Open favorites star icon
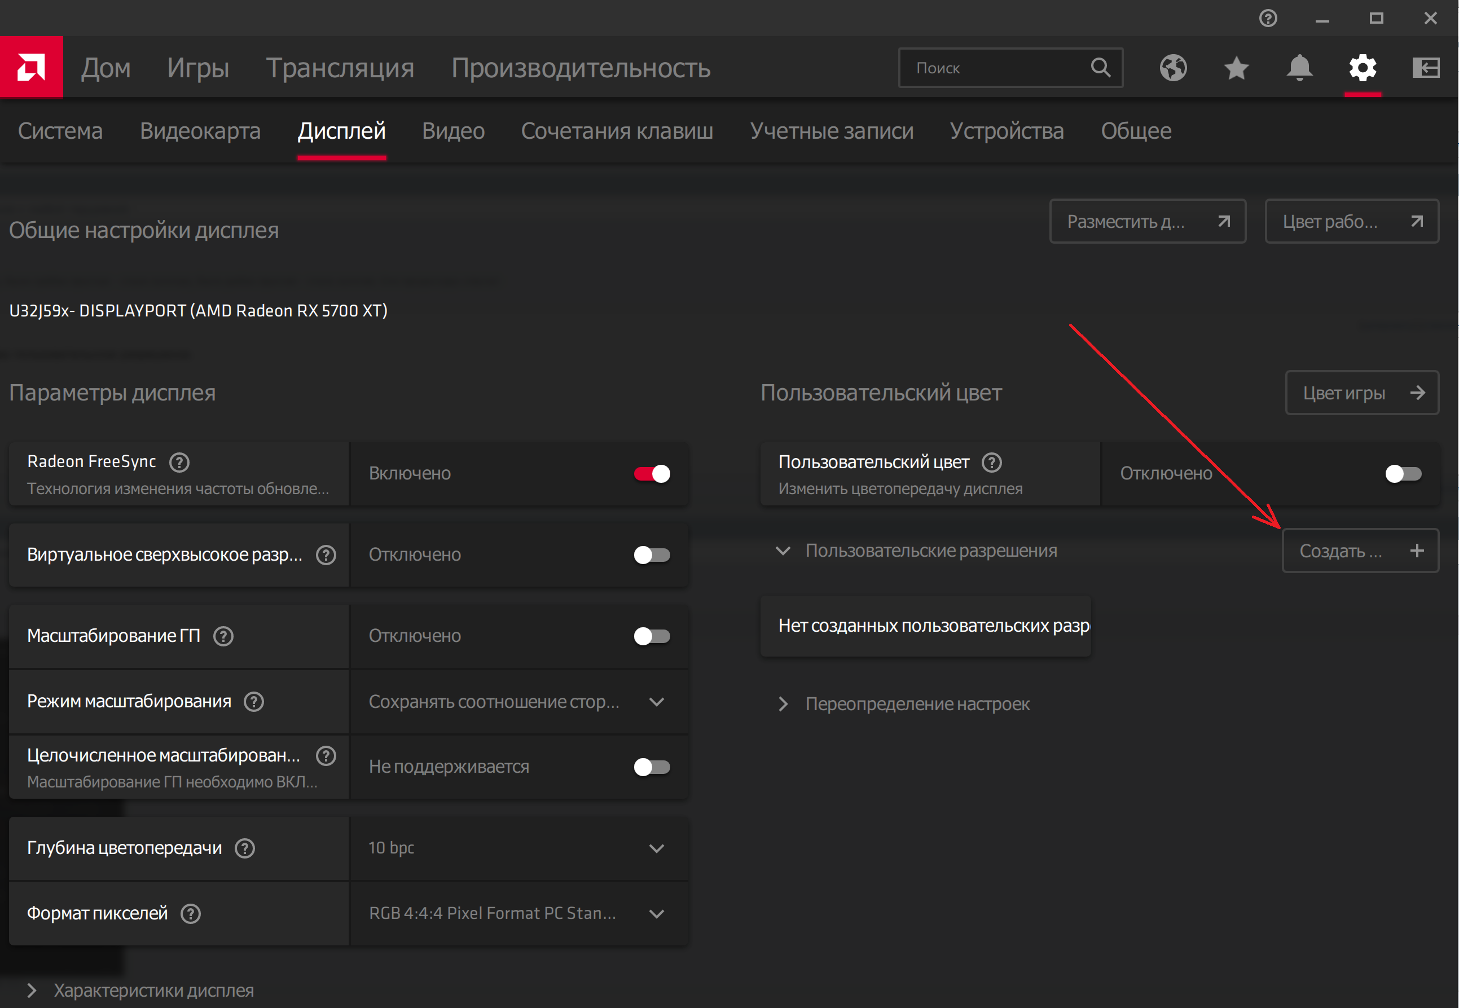The height and width of the screenshot is (1008, 1459). [1236, 68]
